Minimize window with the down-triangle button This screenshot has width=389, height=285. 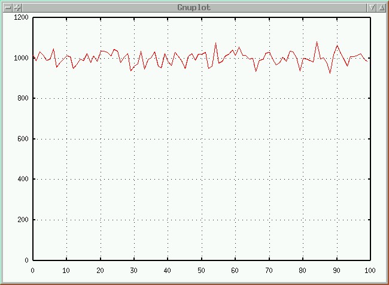tap(372, 8)
